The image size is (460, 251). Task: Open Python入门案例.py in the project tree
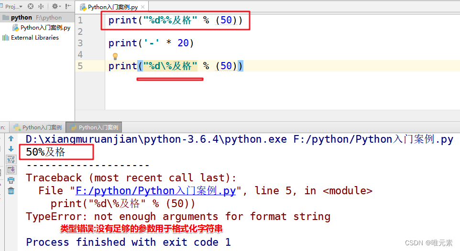[42, 28]
